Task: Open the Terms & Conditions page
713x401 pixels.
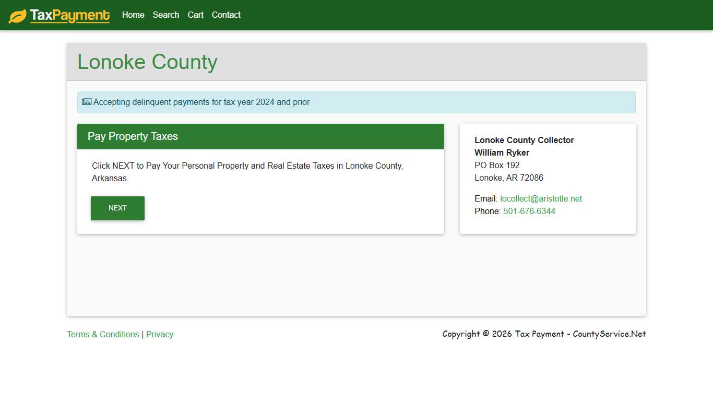Action: pos(103,334)
